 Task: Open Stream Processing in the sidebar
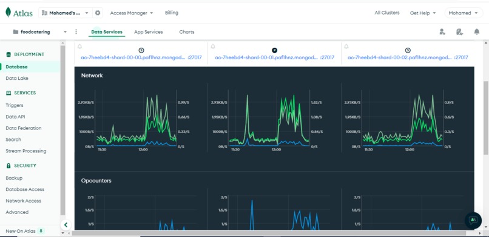pyautogui.click(x=26, y=151)
